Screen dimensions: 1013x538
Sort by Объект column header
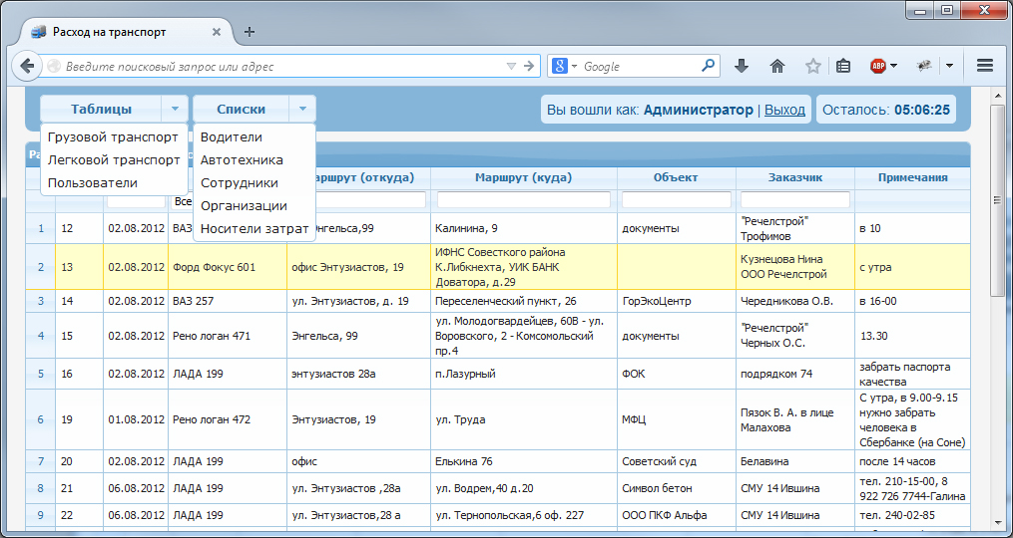[x=676, y=177]
